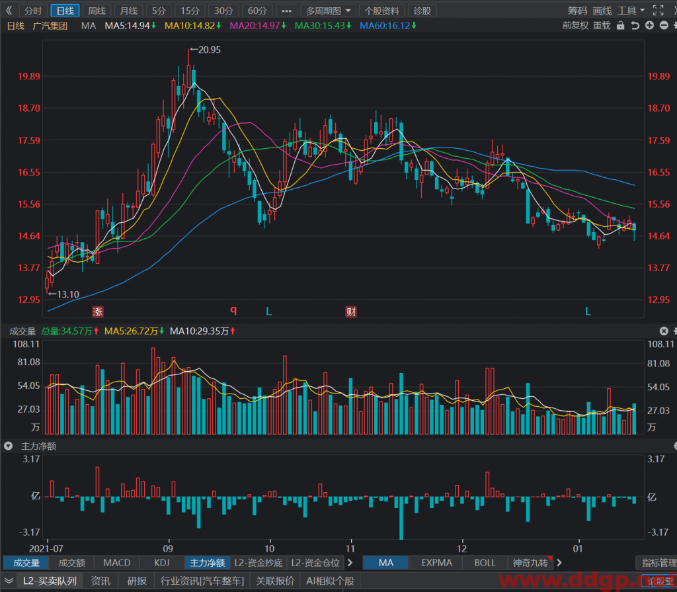Collapse the 主力净额 panel arrow
Image resolution: width=677 pixels, height=592 pixels.
[8, 446]
